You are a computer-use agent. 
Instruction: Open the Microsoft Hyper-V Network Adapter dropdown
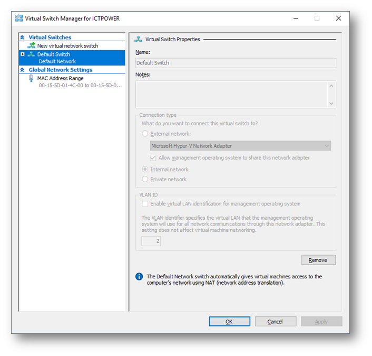click(240, 146)
